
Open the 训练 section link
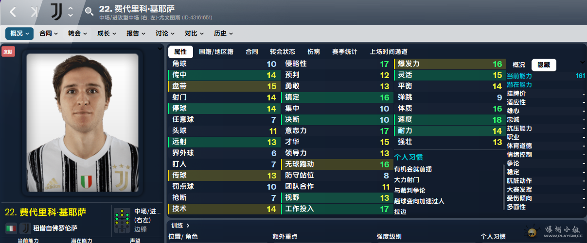click(x=180, y=225)
